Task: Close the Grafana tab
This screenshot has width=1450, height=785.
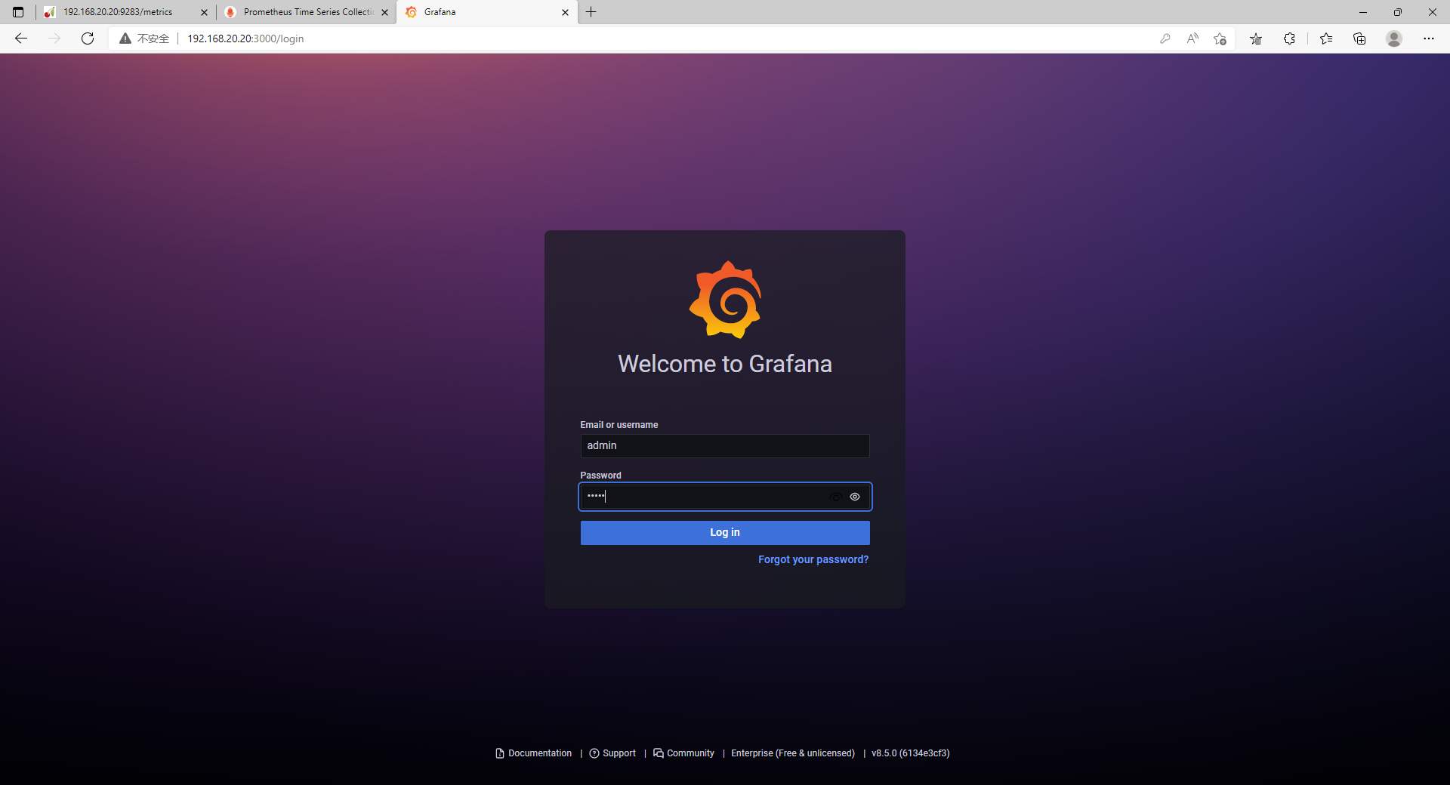Action: coord(565,12)
